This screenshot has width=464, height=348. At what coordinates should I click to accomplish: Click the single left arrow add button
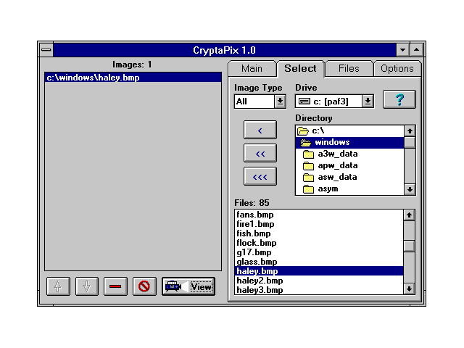[x=261, y=130]
